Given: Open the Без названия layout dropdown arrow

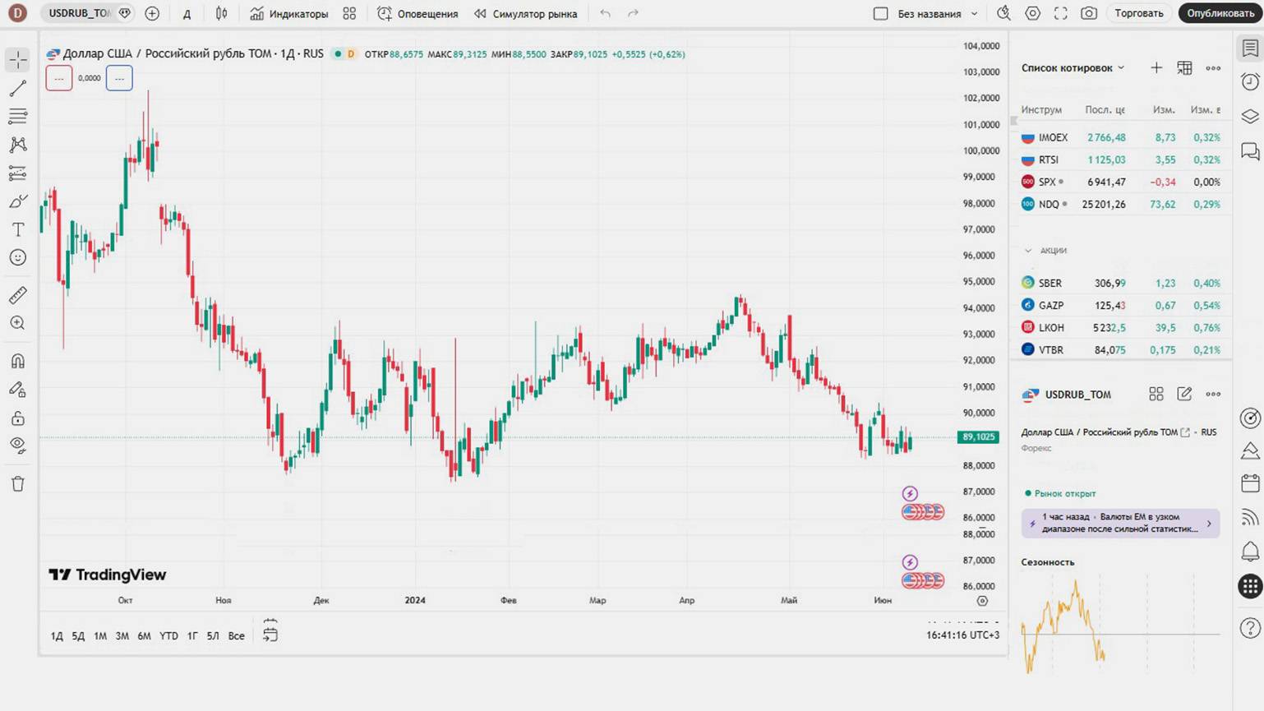Looking at the screenshot, I should click(x=975, y=13).
